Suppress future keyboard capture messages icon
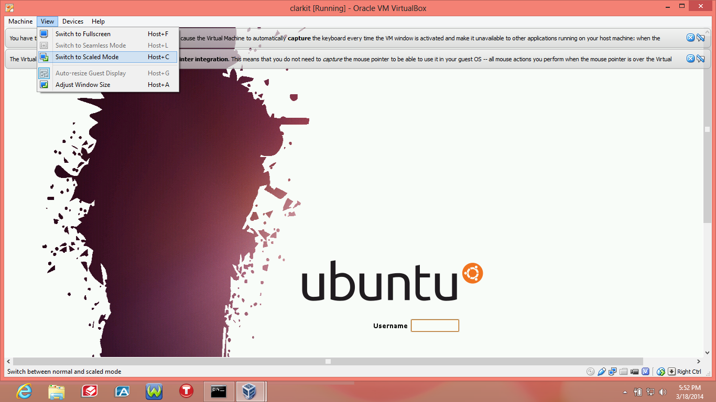The width and height of the screenshot is (716, 402). [x=700, y=38]
